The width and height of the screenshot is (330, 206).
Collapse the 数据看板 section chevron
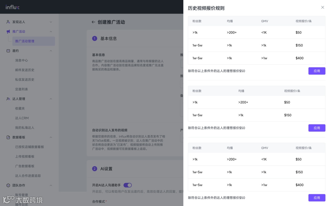[51, 137]
